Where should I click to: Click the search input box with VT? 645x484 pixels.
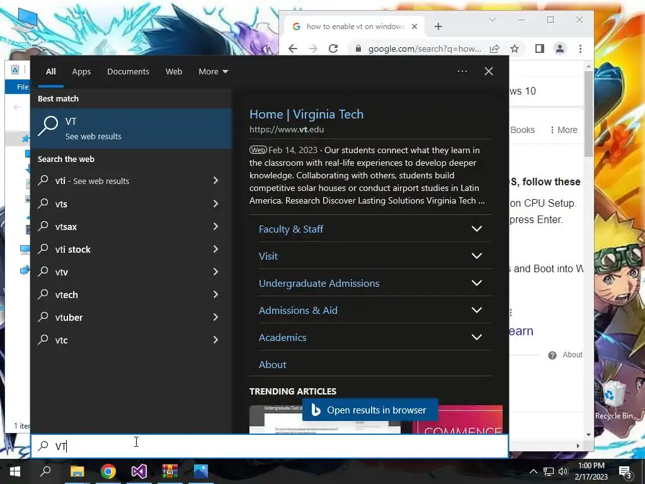coord(270,446)
